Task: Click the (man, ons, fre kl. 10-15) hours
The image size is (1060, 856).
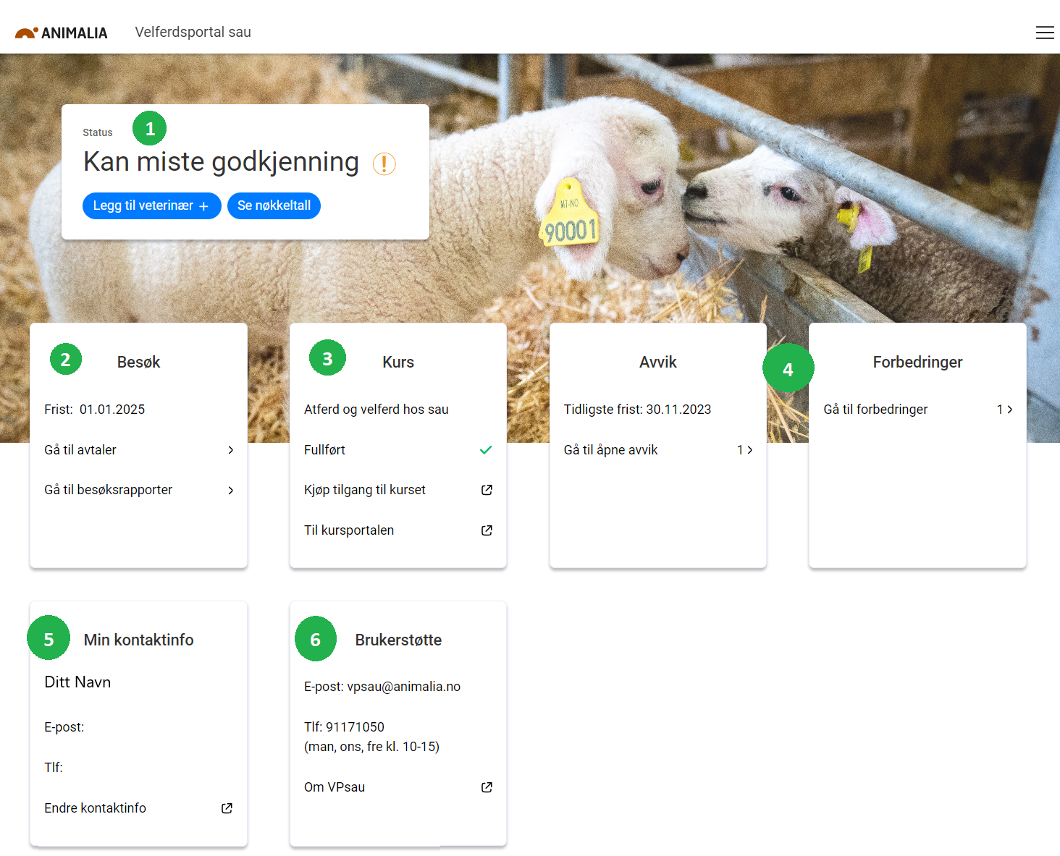Action: pos(371,747)
